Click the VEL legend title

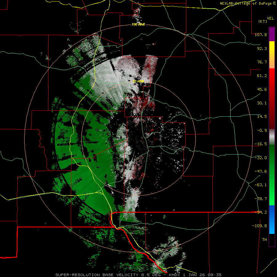click(270, 18)
